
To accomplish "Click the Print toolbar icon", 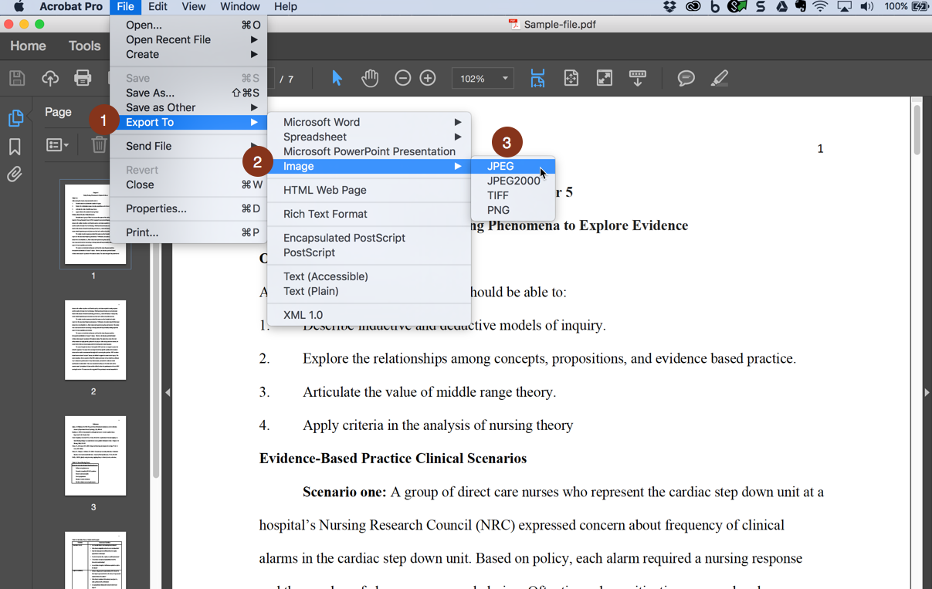I will (83, 78).
